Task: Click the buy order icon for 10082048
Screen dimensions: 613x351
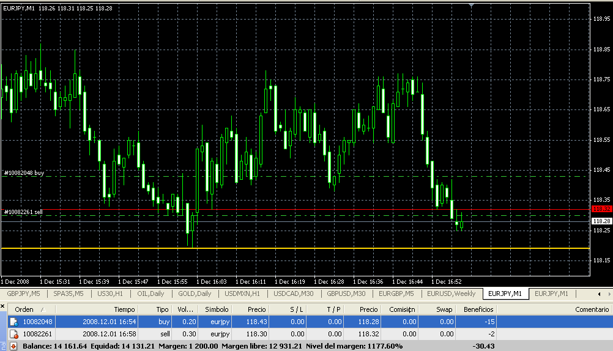Action: click(x=13, y=322)
